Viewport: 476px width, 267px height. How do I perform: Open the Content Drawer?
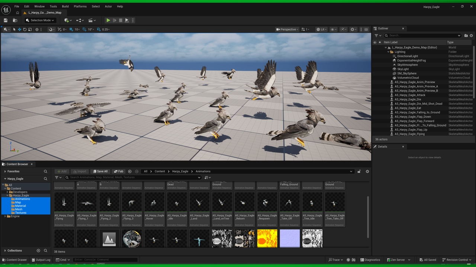pos(15,260)
